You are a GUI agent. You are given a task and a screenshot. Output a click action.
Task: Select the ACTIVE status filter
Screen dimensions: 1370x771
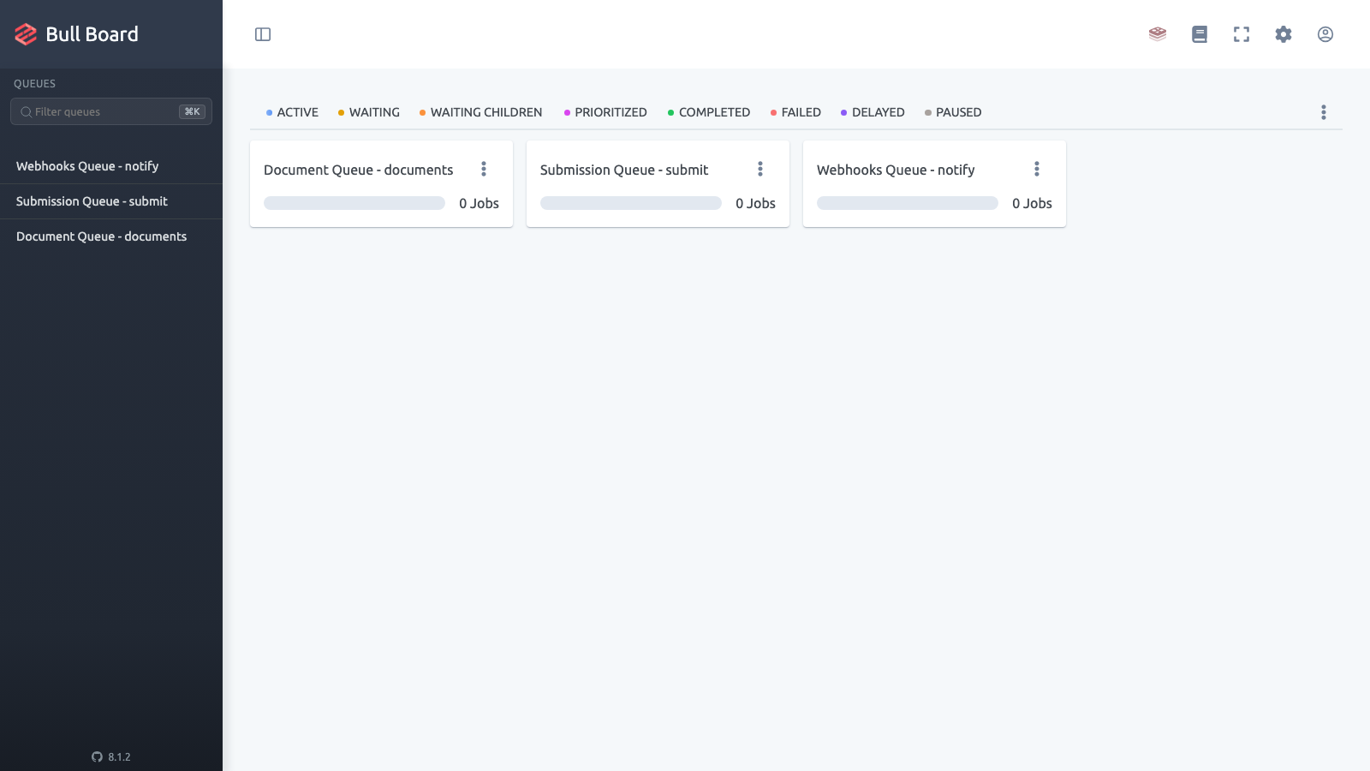point(292,112)
